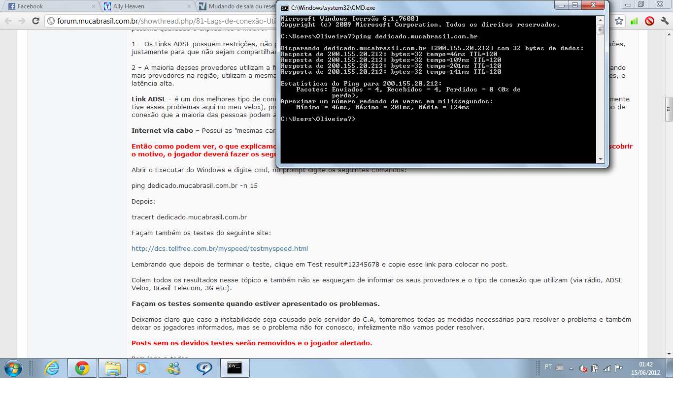The width and height of the screenshot is (673, 393).
Task: Open RealPlayer from the taskbar
Action: 204,368
